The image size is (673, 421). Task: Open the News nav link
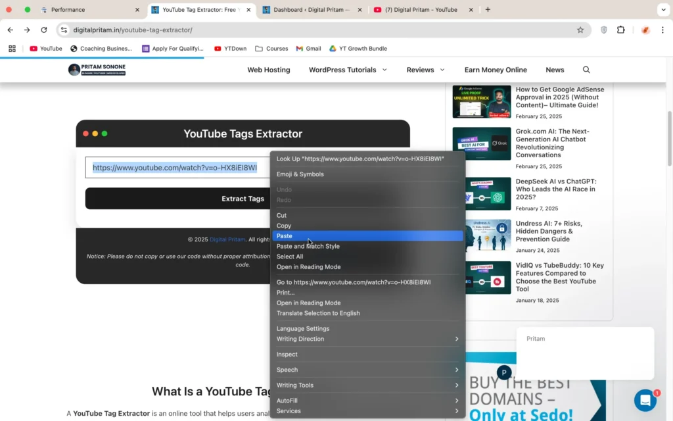(x=555, y=70)
